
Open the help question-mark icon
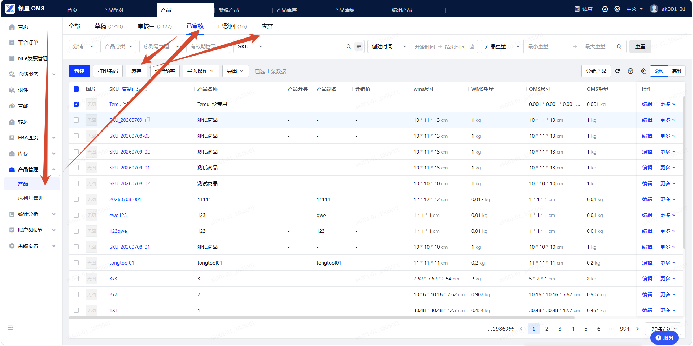click(x=631, y=71)
